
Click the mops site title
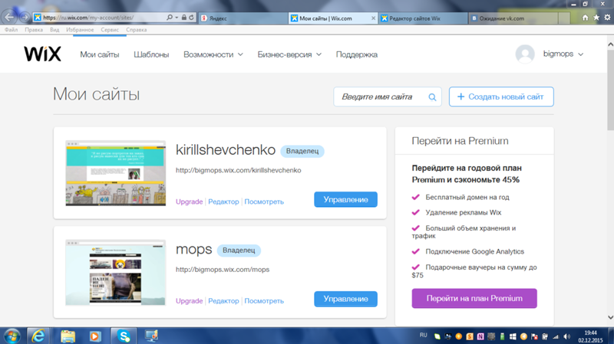tap(194, 250)
